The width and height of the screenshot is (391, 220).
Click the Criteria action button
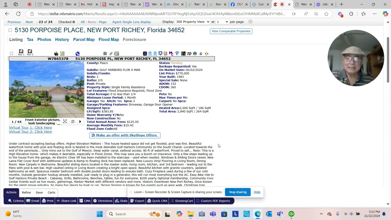point(16,201)
